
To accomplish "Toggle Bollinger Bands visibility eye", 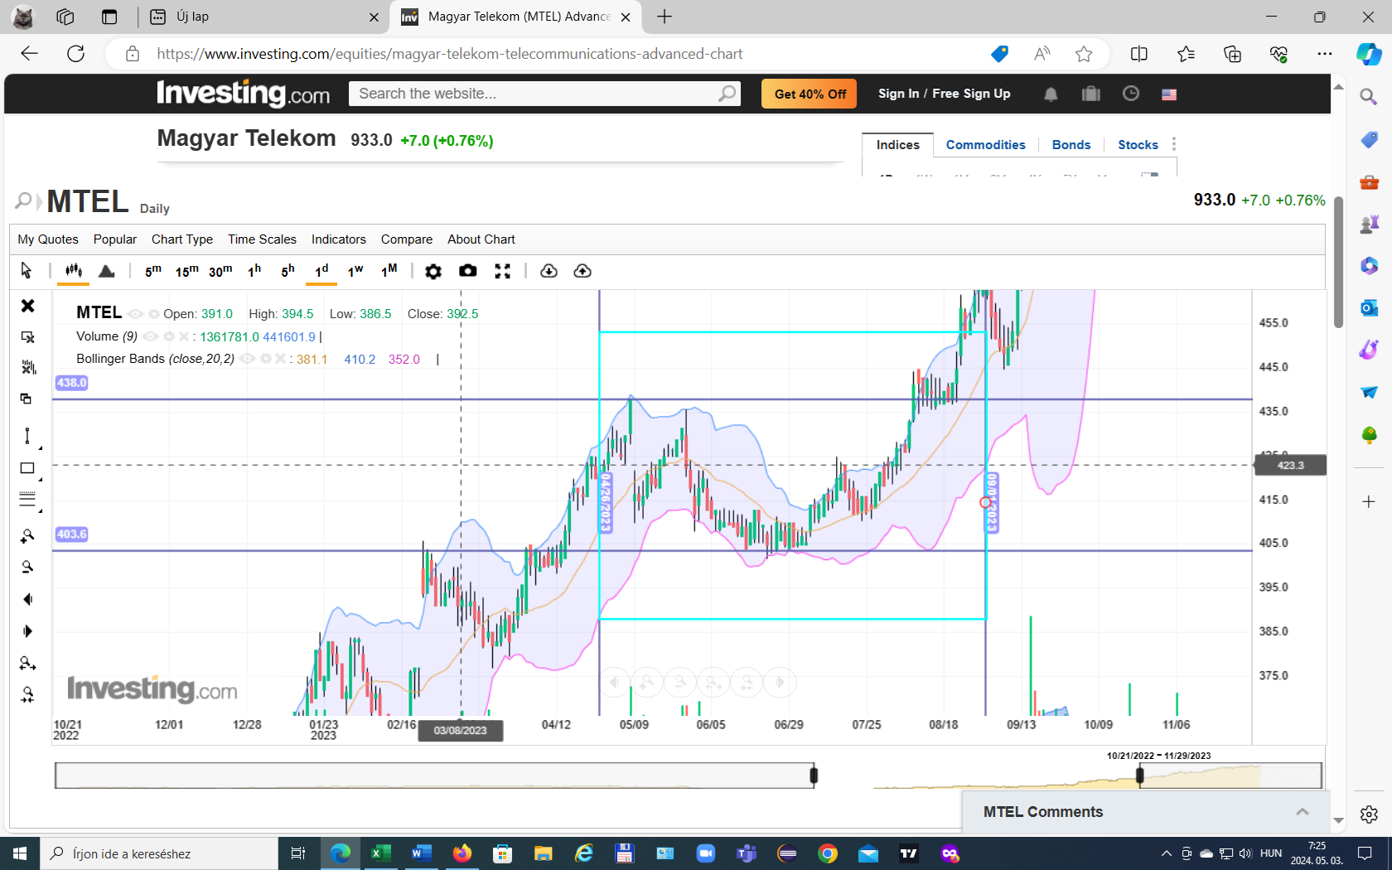I will tap(247, 359).
